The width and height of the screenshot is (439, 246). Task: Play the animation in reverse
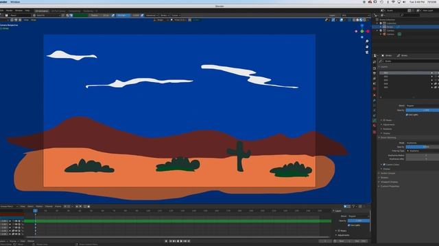click(178, 241)
